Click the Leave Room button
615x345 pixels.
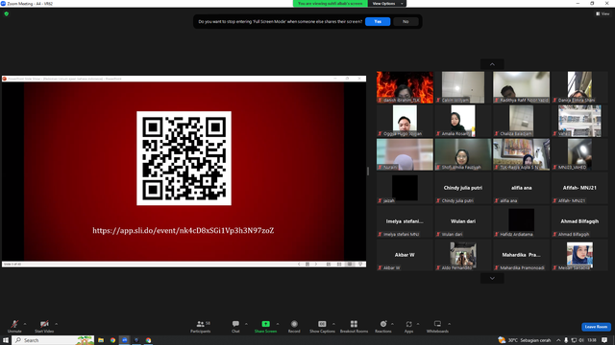tap(596, 327)
